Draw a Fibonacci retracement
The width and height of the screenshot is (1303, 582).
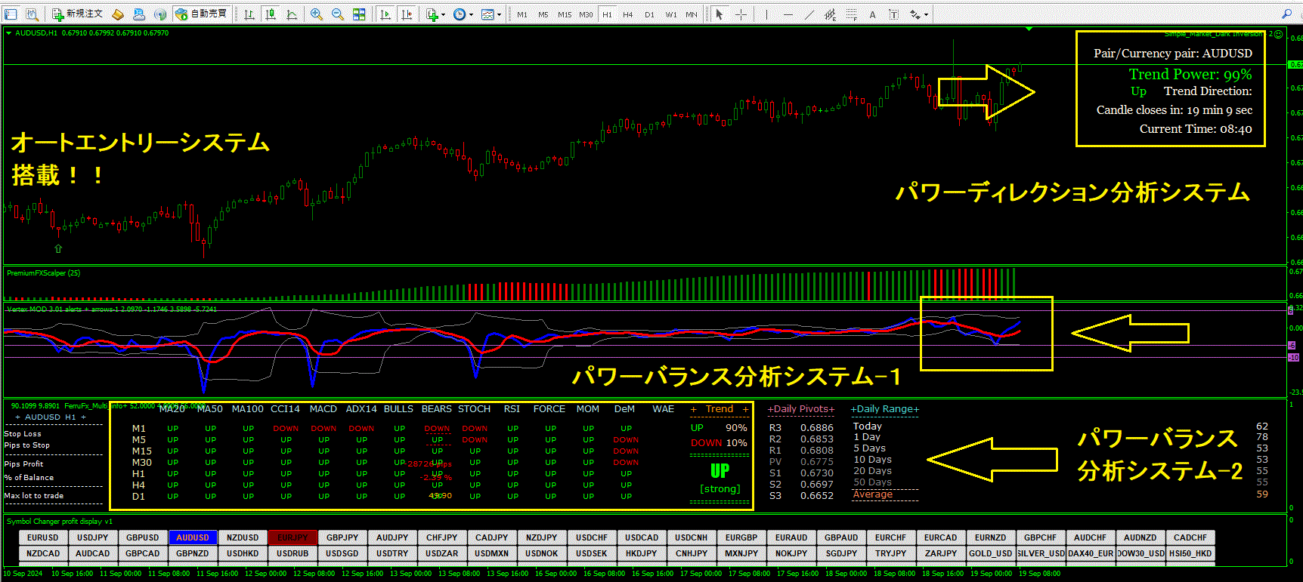click(852, 14)
